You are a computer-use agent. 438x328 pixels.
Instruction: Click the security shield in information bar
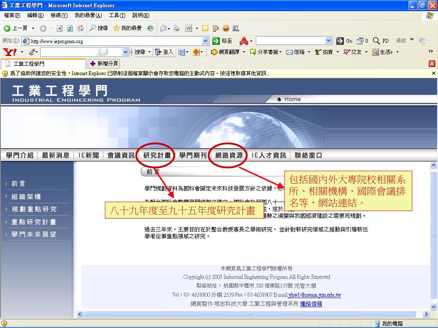pos(5,73)
